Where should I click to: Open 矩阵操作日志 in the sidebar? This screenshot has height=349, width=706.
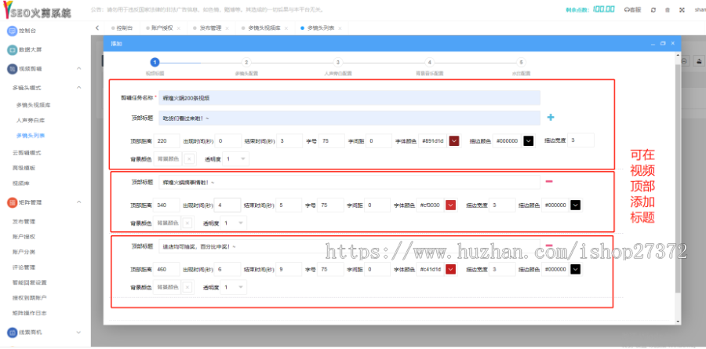[x=30, y=313]
